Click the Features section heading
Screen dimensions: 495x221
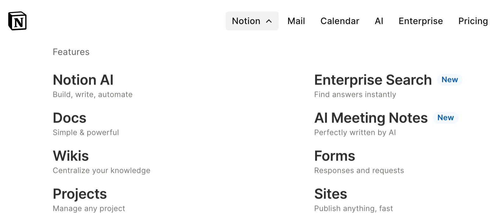point(71,52)
